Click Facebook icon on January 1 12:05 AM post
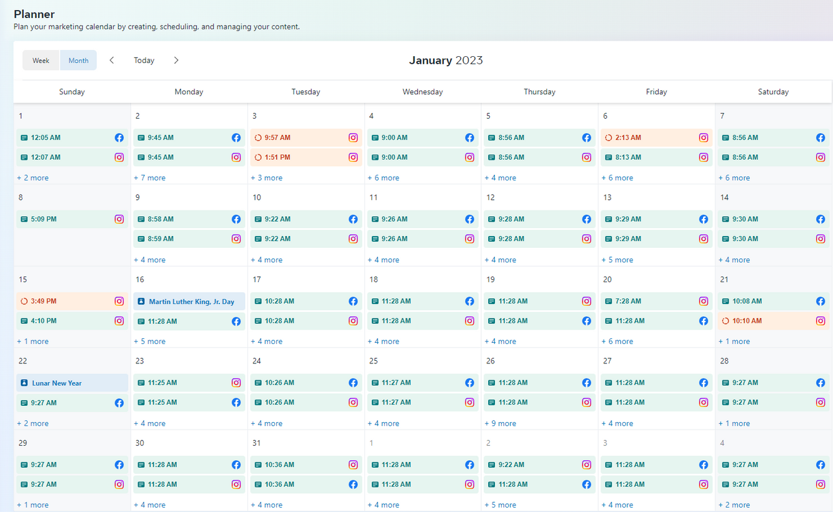Image resolution: width=833 pixels, height=512 pixels. (119, 137)
